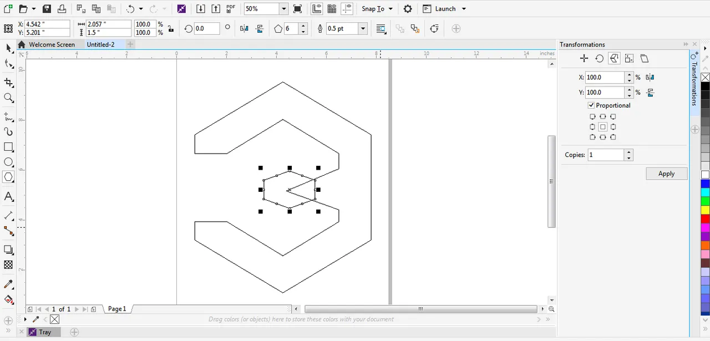Screen dimensions: 710x341
Task: Select the Zoom magnifier tool
Action: click(9, 98)
